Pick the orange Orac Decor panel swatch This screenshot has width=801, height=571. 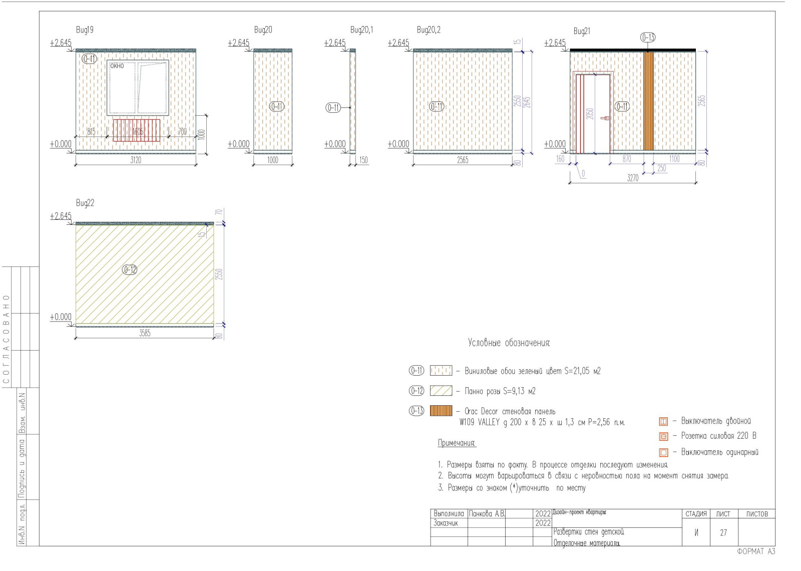point(441,411)
